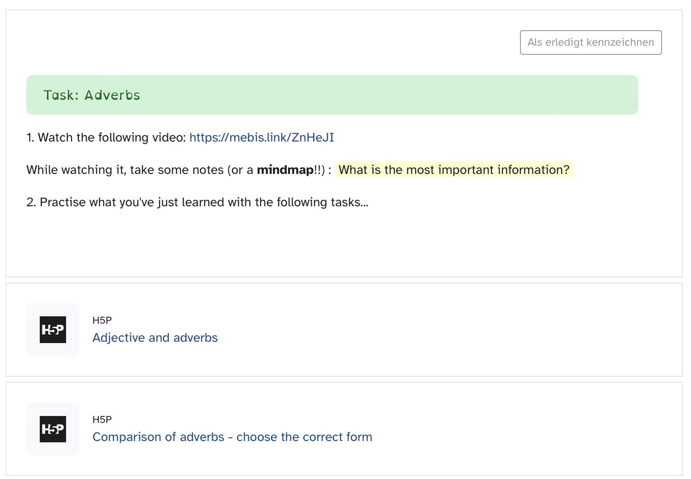This screenshot has width=691, height=479.
Task: Click empty space right of Comparison of adverbs link
Action: [518, 437]
